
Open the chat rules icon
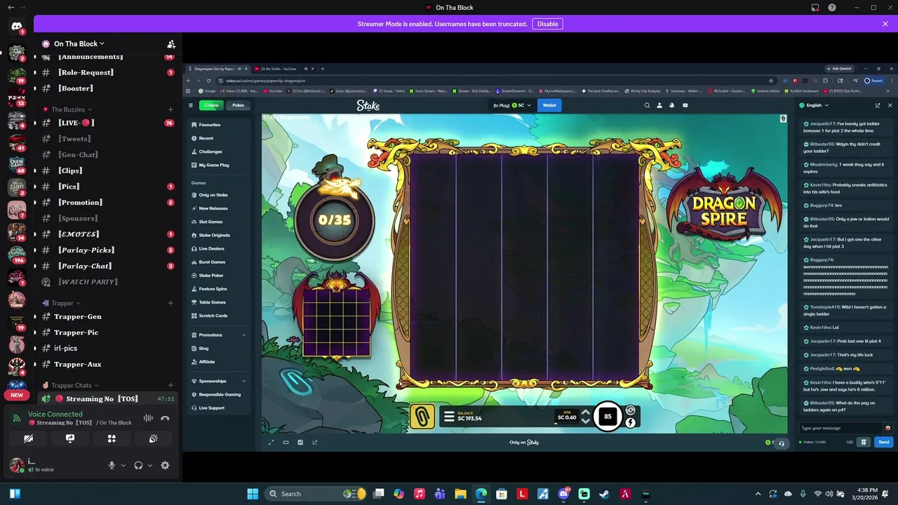click(864, 442)
